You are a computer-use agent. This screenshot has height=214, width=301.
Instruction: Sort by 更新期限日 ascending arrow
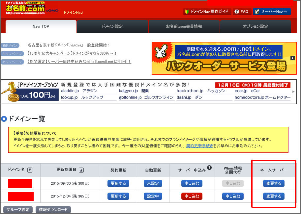coord(81,170)
